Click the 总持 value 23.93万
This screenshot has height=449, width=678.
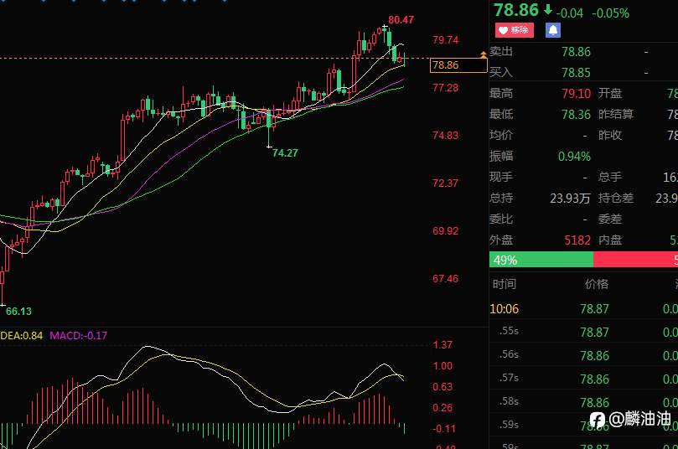[x=570, y=199]
